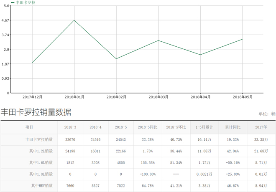Click the 16011 cell
276x192 pixels.
pyautogui.click(x=95, y=151)
